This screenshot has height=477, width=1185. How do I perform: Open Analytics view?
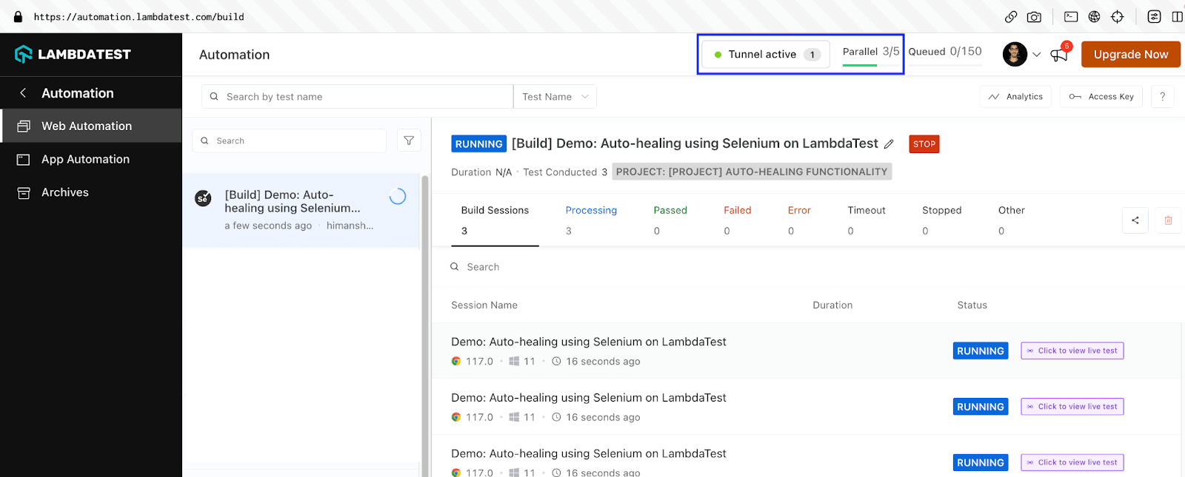tap(1015, 97)
